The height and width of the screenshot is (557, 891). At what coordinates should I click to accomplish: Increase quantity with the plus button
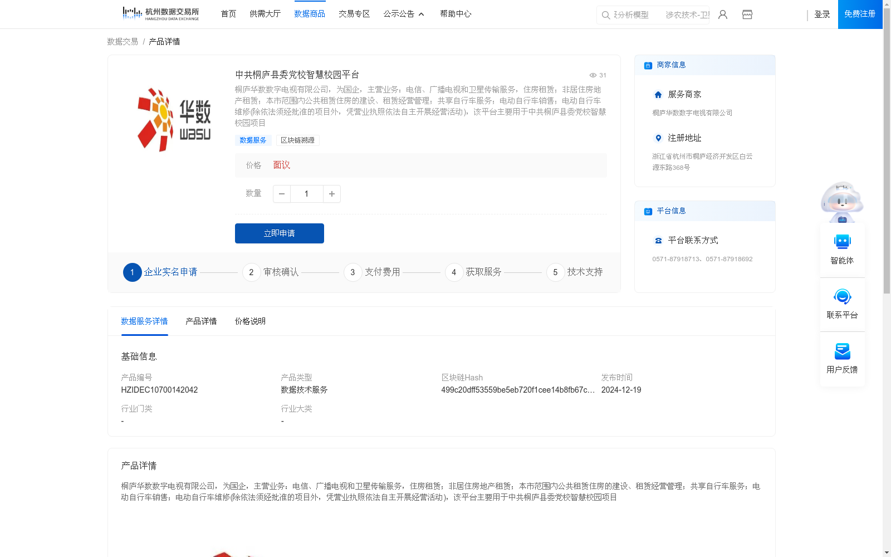tap(332, 194)
